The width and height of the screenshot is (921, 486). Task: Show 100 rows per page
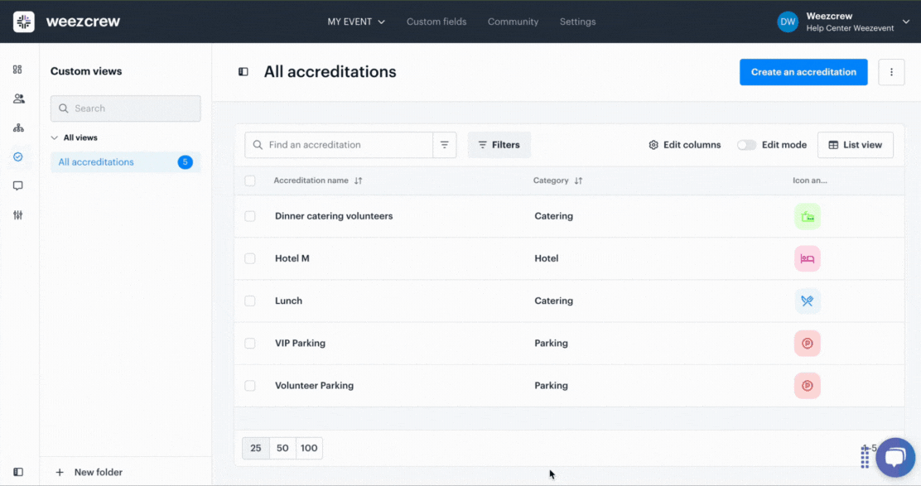309,448
